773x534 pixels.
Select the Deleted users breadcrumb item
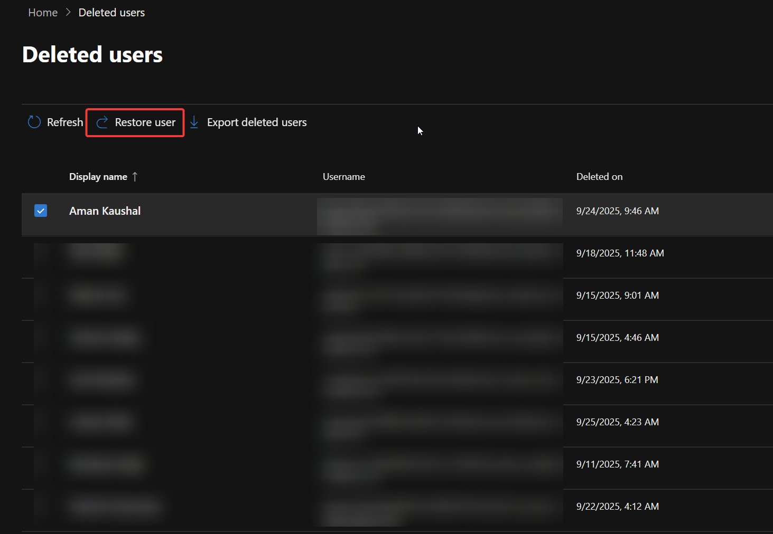pyautogui.click(x=111, y=13)
